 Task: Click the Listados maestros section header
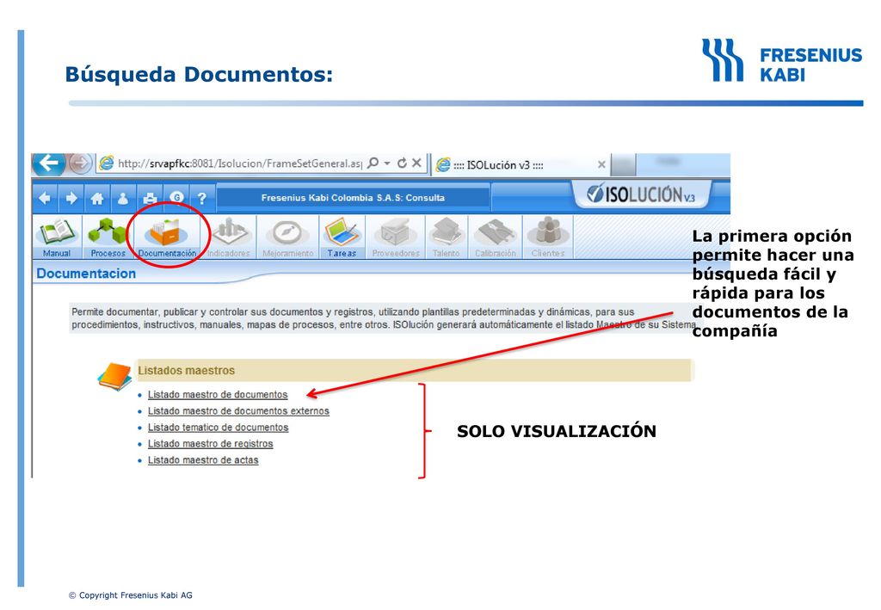click(x=416, y=371)
